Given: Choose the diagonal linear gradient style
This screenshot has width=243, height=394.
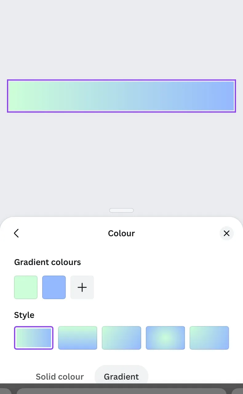Looking at the screenshot, I should 121,338.
